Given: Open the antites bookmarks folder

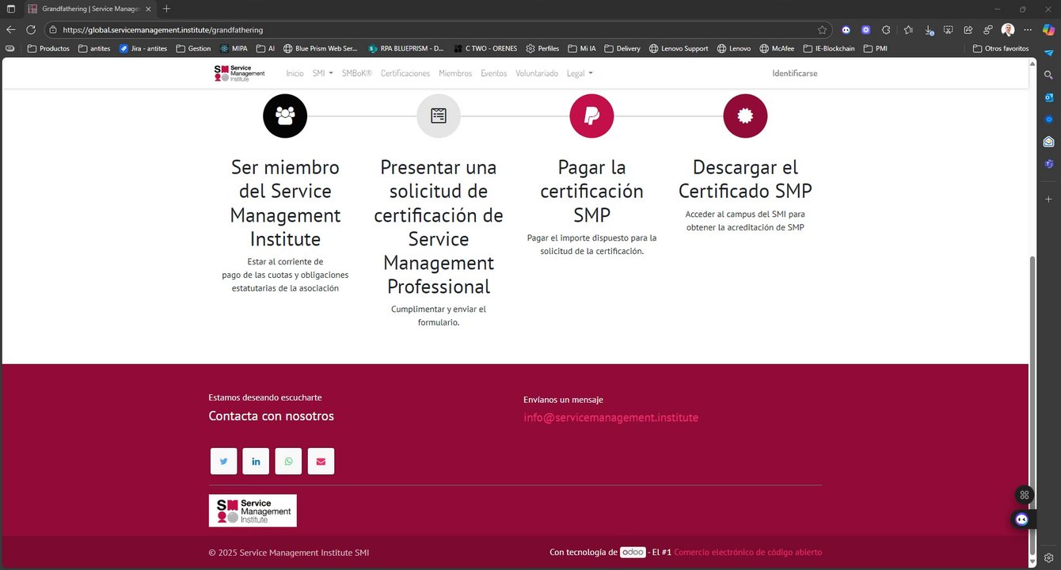Looking at the screenshot, I should tap(94, 48).
